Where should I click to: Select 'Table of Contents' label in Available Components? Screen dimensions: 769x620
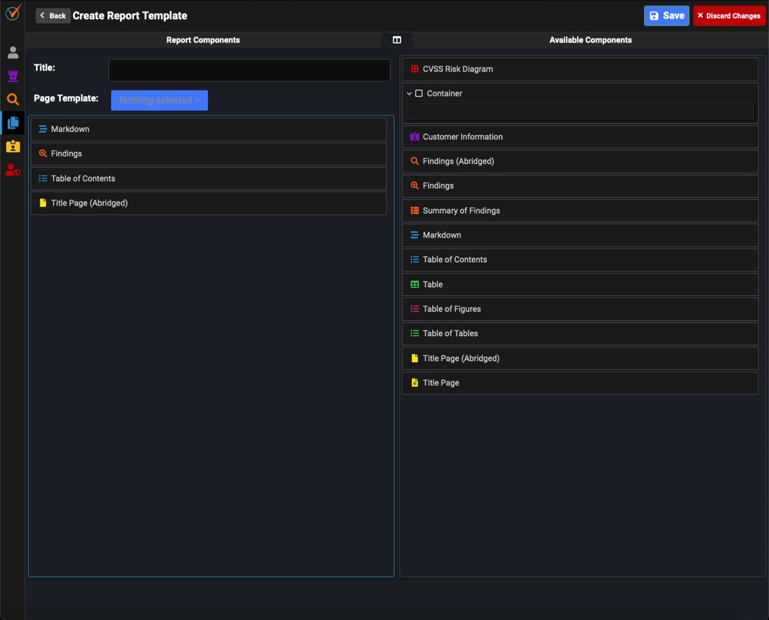[455, 259]
